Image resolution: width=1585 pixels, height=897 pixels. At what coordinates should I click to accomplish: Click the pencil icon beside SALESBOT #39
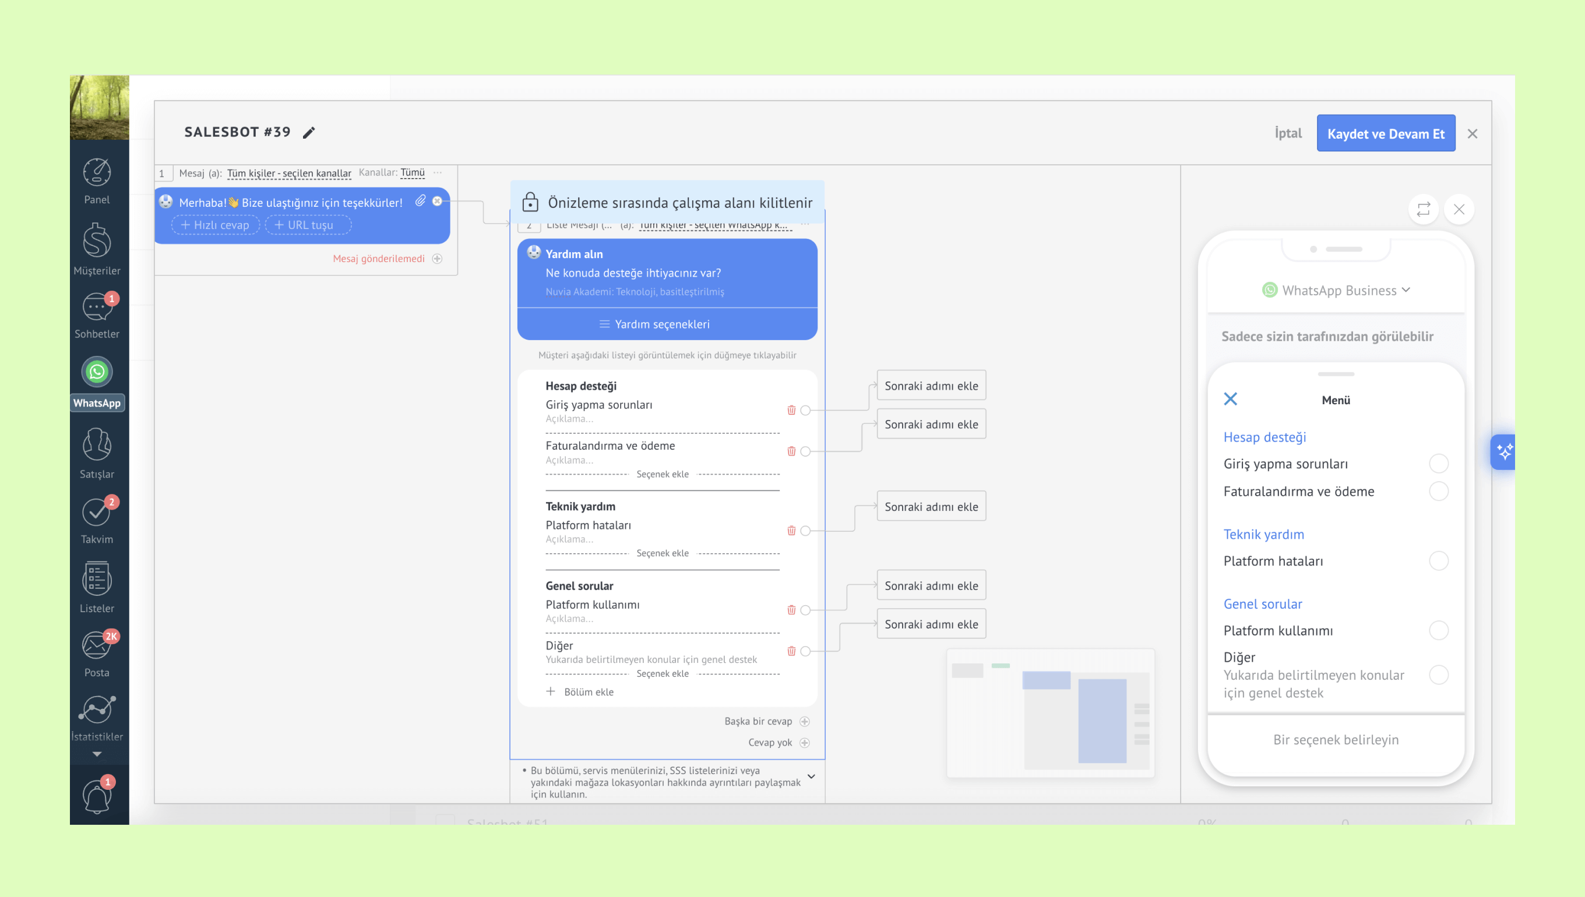pyautogui.click(x=309, y=132)
